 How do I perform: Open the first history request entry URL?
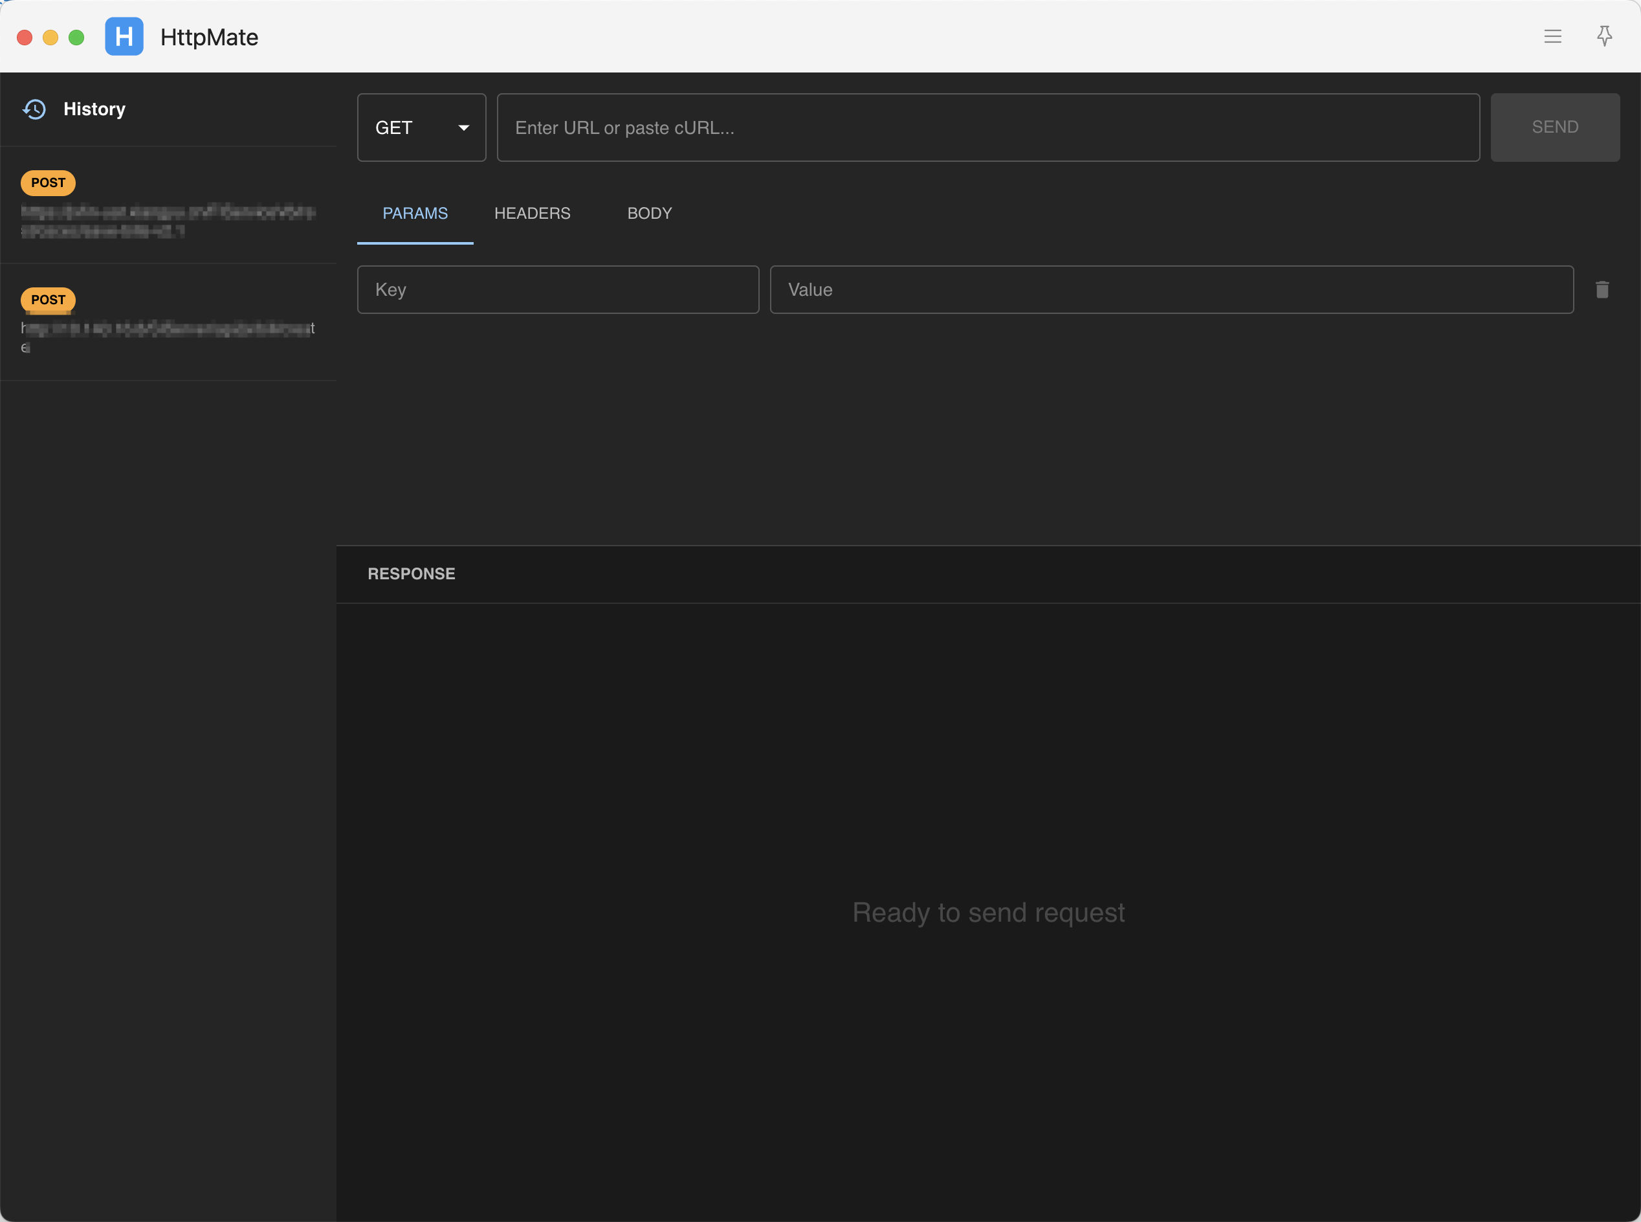[x=168, y=221]
